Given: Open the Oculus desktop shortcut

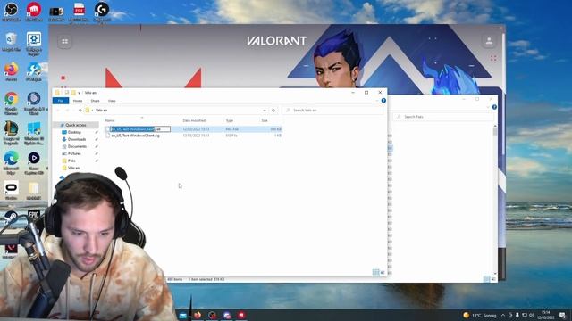Looking at the screenshot, I should point(11,191).
